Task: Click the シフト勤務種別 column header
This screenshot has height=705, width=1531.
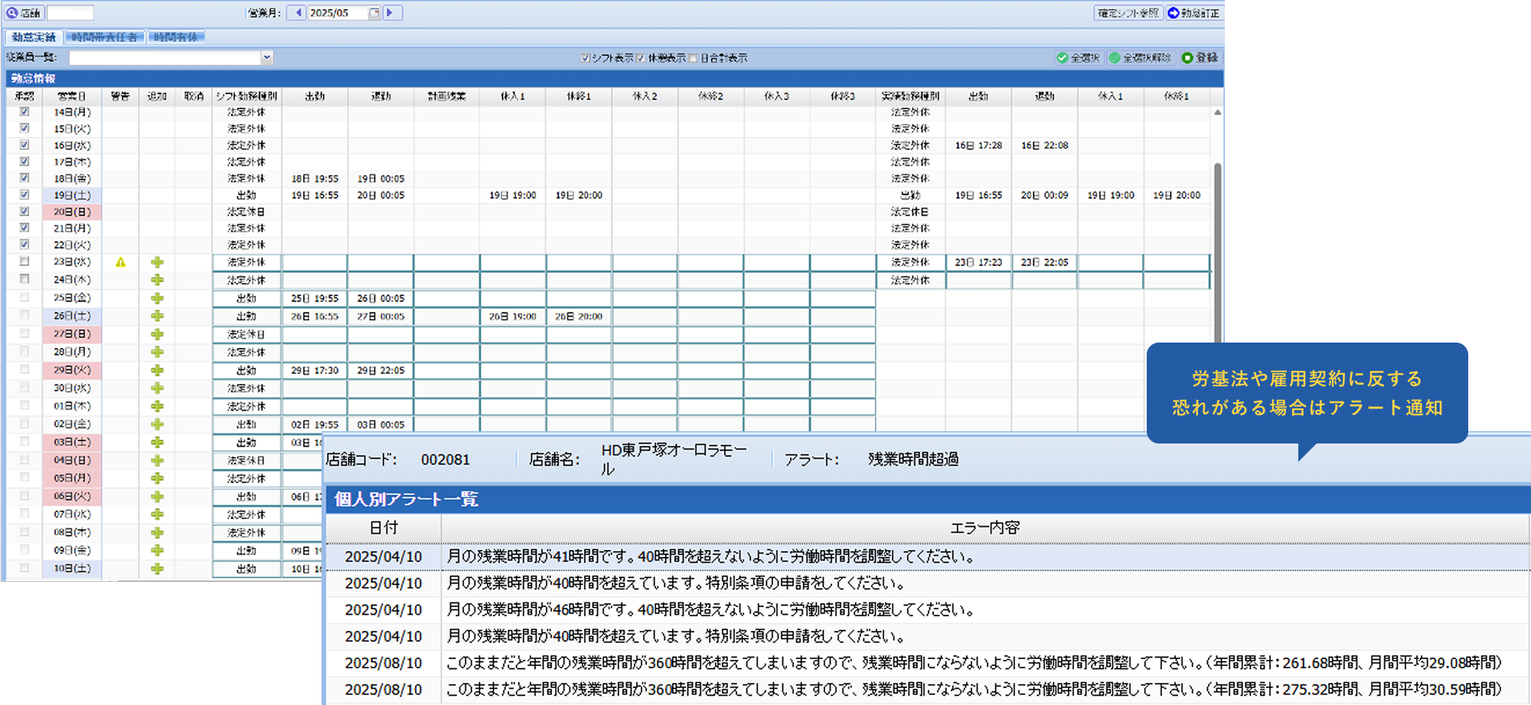Action: coord(246,96)
